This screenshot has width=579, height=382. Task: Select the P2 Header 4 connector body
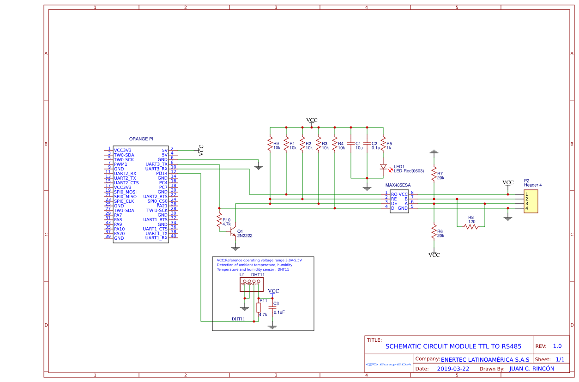coord(531,201)
